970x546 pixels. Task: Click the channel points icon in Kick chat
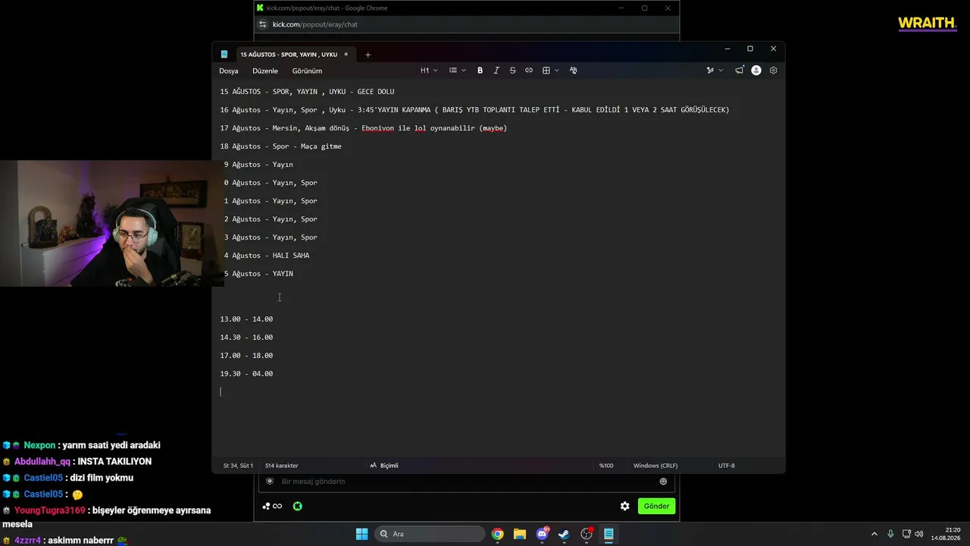pos(272,506)
